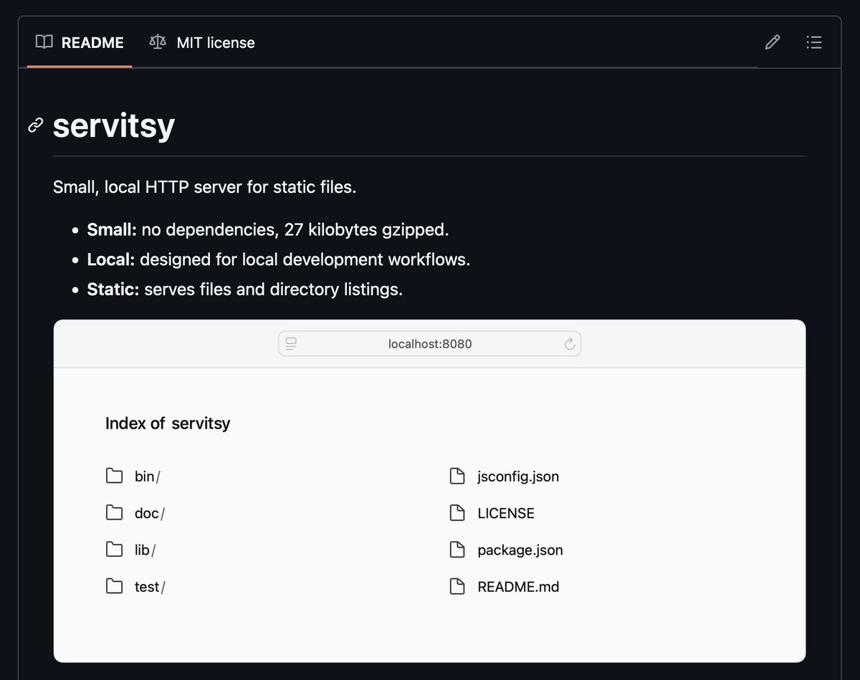The image size is (860, 680).
Task: Click the 'Local:' bullet text
Action: click(111, 259)
